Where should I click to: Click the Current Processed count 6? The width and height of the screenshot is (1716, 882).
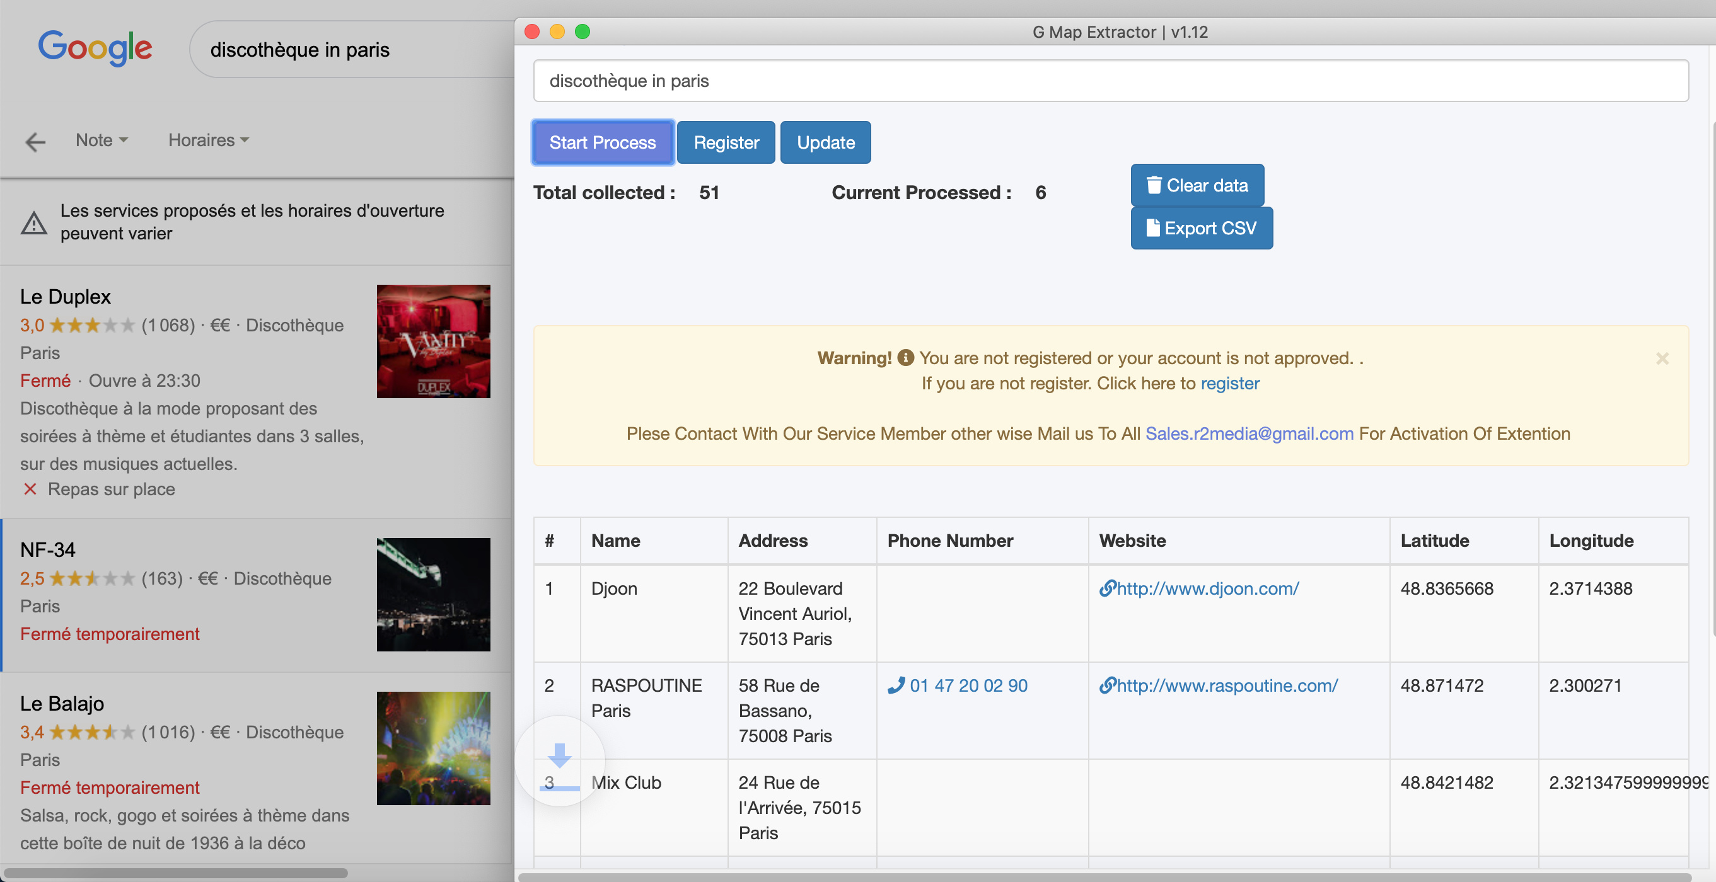pos(1041,192)
